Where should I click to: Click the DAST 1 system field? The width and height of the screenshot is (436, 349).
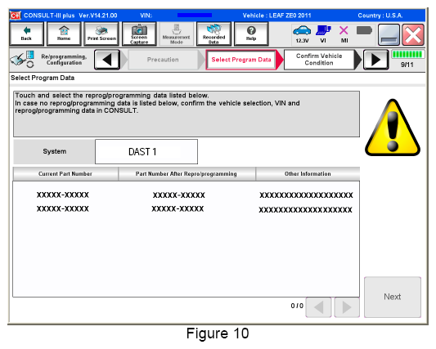click(x=146, y=152)
